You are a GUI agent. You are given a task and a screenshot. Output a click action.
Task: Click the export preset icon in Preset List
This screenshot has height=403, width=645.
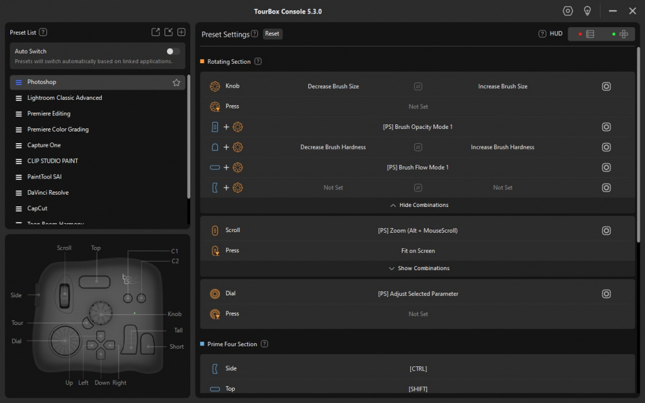click(x=155, y=32)
